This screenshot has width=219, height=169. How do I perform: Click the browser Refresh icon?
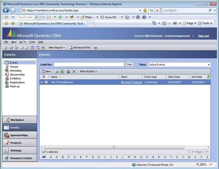point(151,10)
